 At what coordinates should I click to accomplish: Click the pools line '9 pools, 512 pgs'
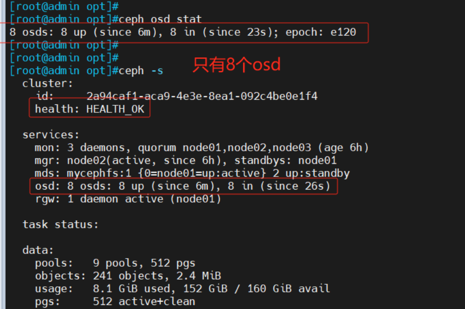point(115,263)
